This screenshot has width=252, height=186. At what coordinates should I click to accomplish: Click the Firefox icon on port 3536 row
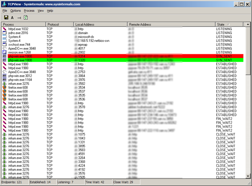tap(5, 99)
